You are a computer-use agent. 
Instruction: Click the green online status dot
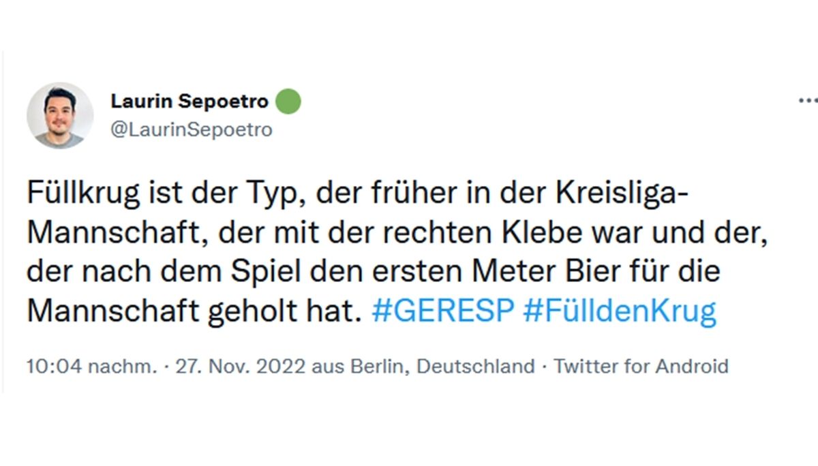coord(288,100)
